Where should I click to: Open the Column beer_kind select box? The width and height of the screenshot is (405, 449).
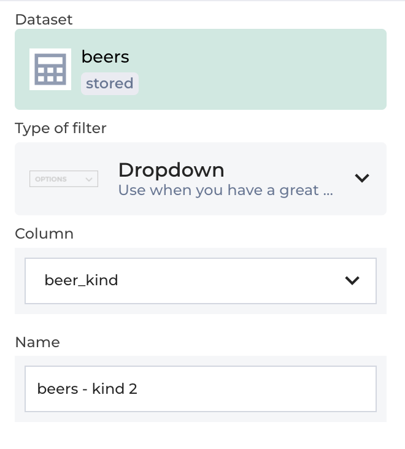(x=200, y=281)
